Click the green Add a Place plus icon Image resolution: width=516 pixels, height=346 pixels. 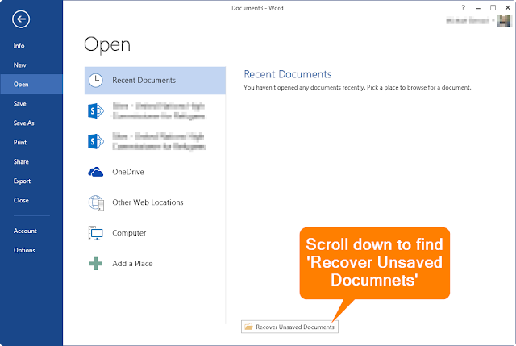click(x=96, y=264)
